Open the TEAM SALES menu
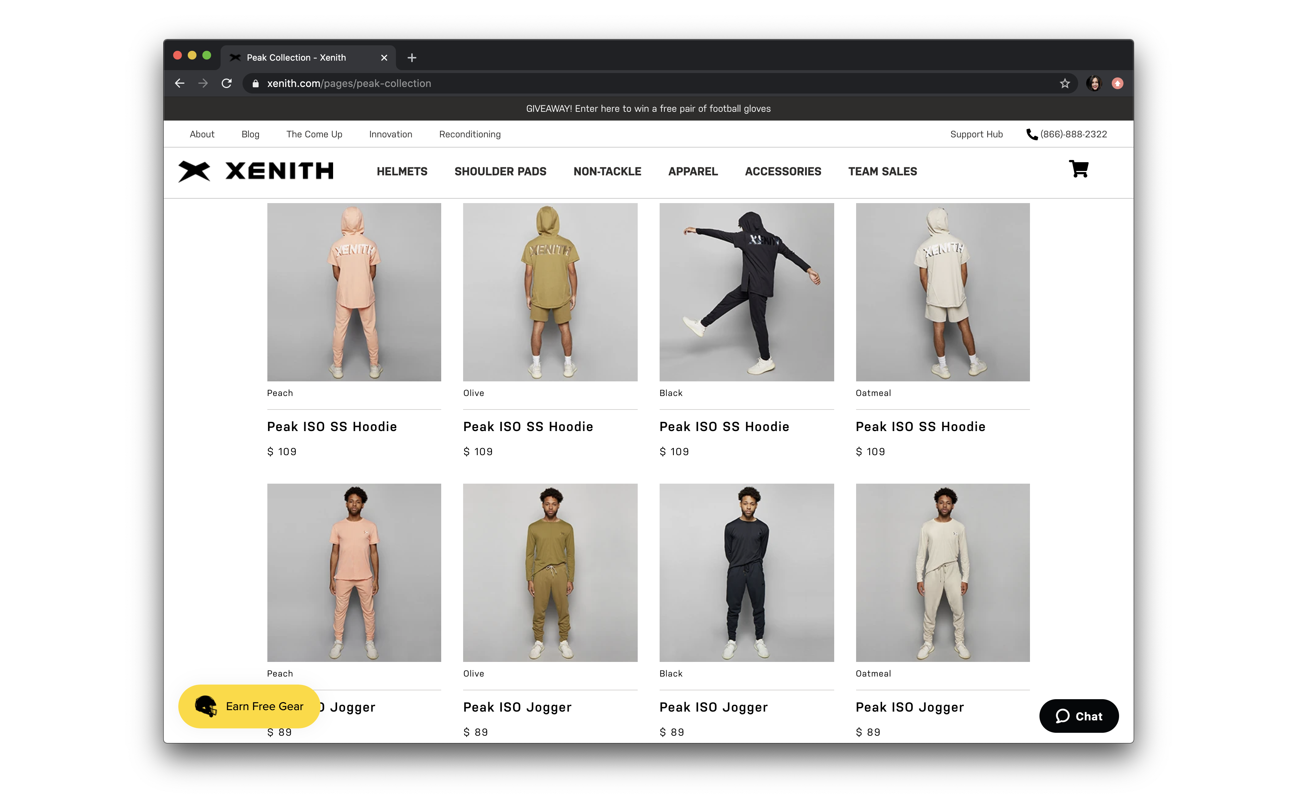This screenshot has width=1309, height=800. coord(882,172)
